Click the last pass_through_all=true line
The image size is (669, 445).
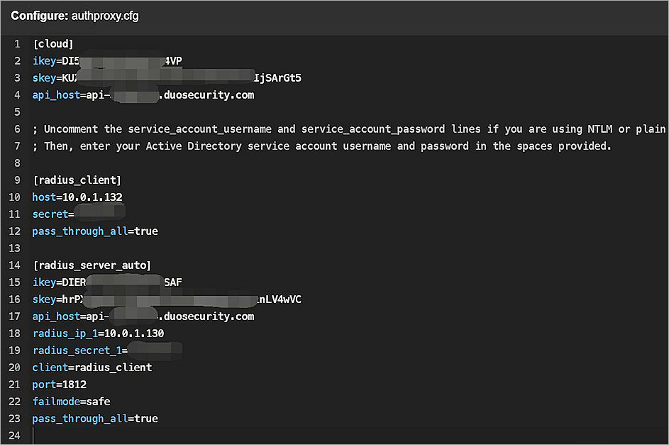(95, 419)
